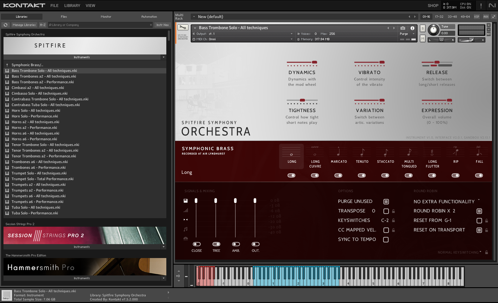Click the Dynamics slider
498x303 pixels.
click(x=302, y=62)
